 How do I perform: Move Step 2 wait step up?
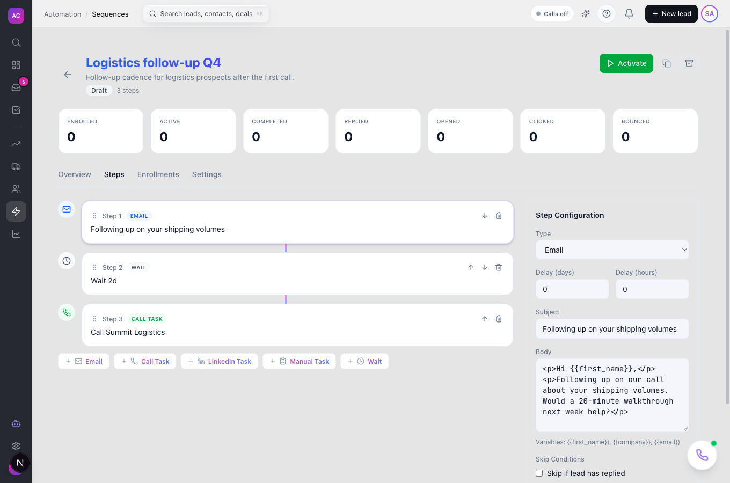pos(471,267)
